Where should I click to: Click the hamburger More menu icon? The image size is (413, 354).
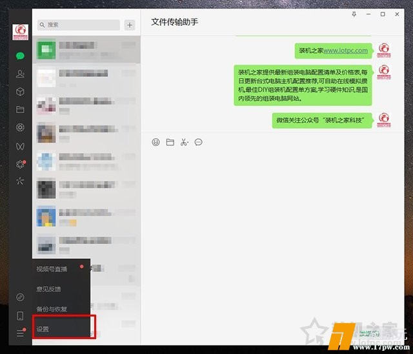coord(21,333)
